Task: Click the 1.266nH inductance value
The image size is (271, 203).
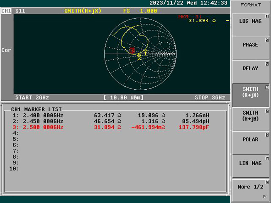Action: (197, 115)
